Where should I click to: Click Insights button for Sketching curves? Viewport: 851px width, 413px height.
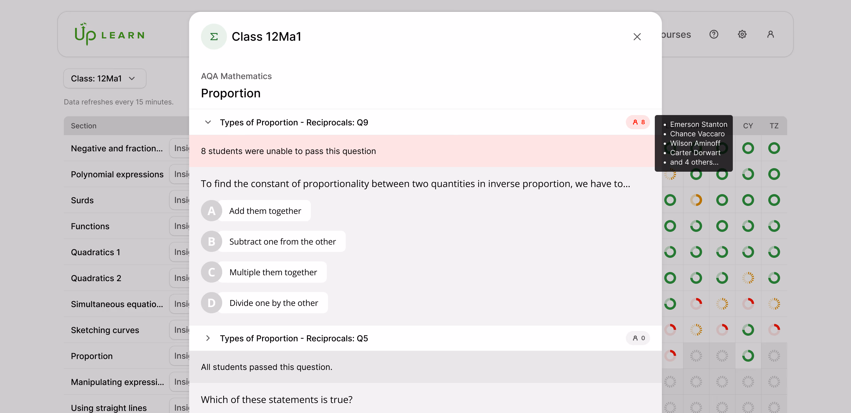point(179,330)
